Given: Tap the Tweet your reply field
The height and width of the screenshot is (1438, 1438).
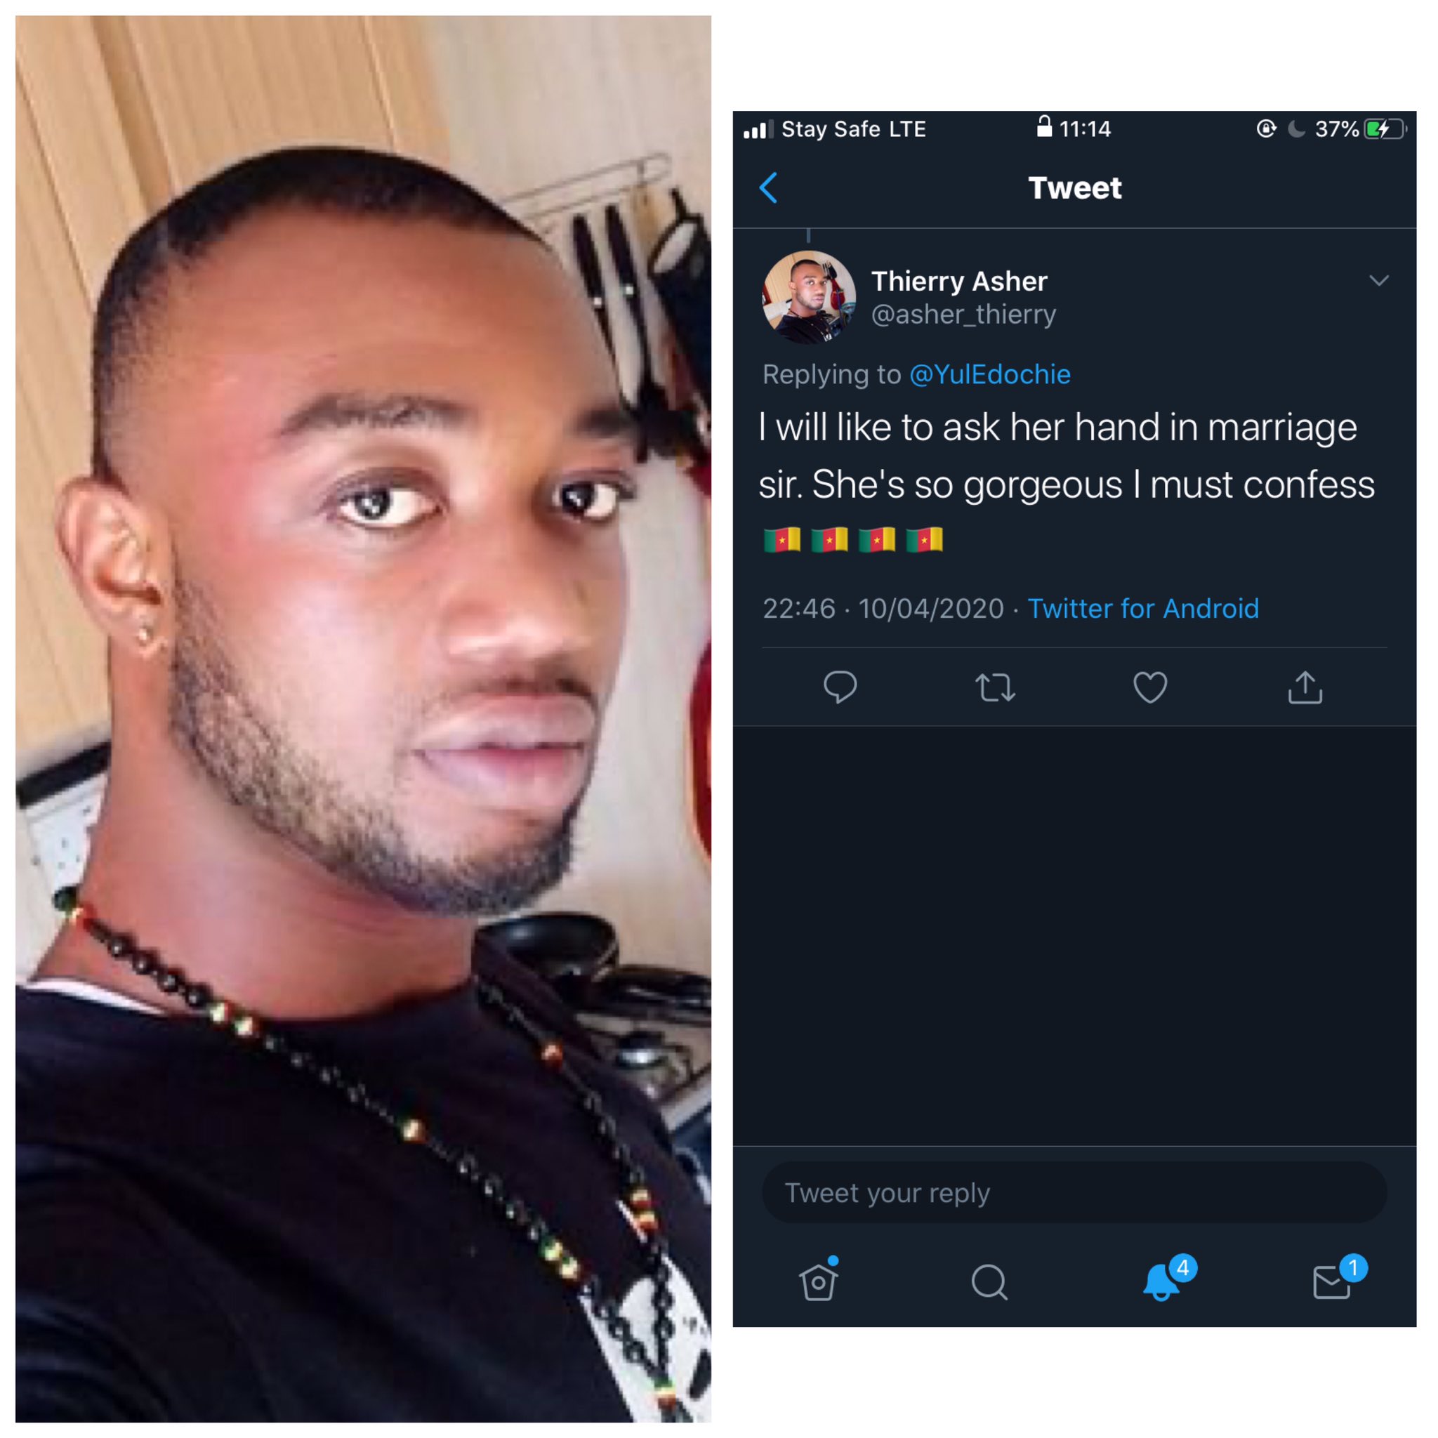Looking at the screenshot, I should coord(1074,1193).
